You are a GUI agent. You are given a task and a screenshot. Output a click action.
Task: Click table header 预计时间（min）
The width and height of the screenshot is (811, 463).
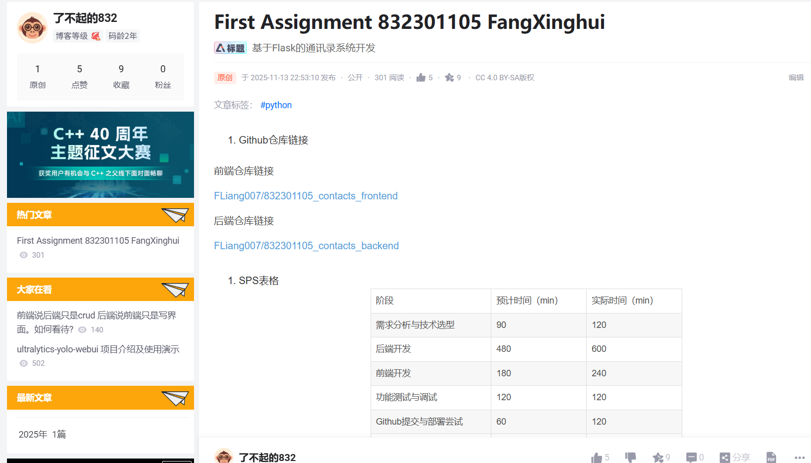pos(539,301)
